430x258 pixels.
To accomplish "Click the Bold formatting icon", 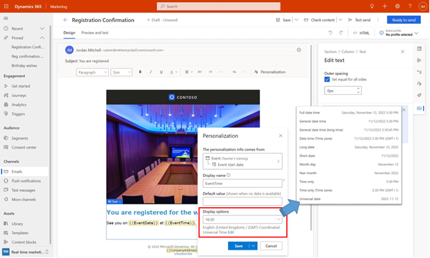I will coord(140,72).
